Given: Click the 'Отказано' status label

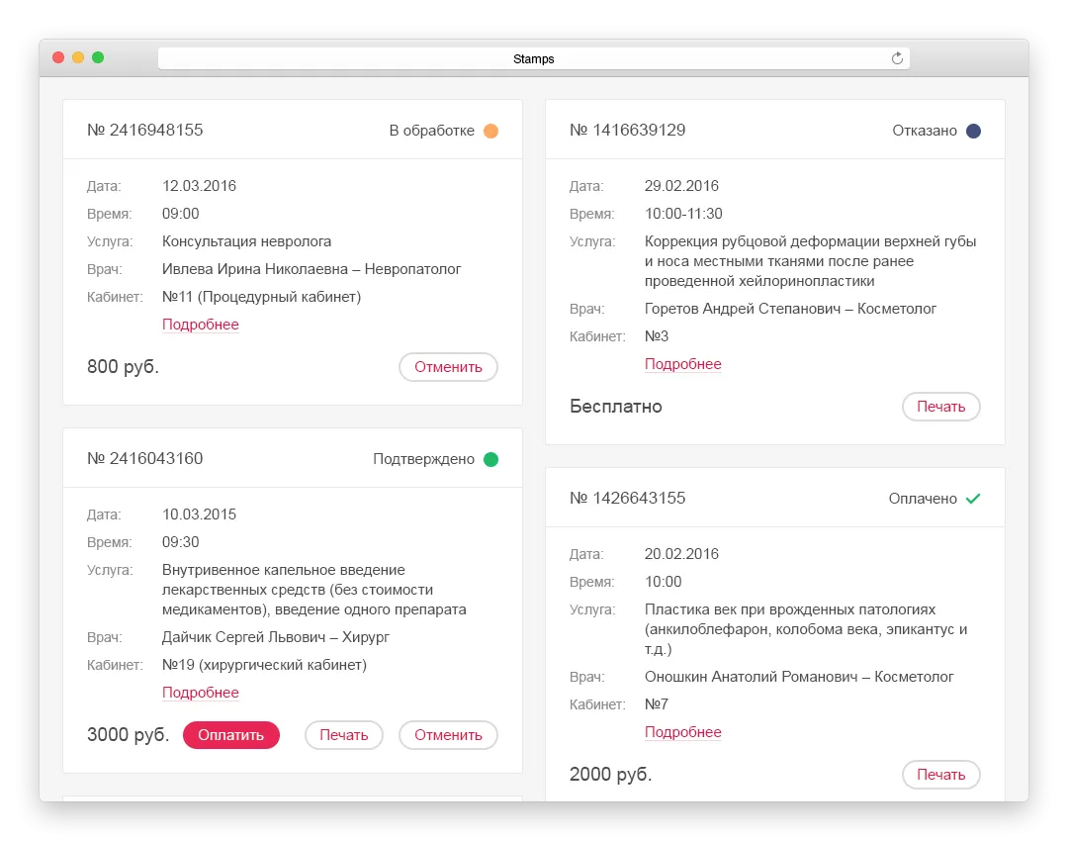Looking at the screenshot, I should point(925,131).
